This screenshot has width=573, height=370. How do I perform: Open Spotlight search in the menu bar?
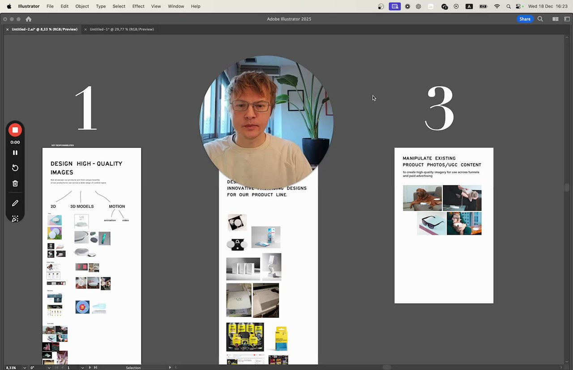point(509,6)
